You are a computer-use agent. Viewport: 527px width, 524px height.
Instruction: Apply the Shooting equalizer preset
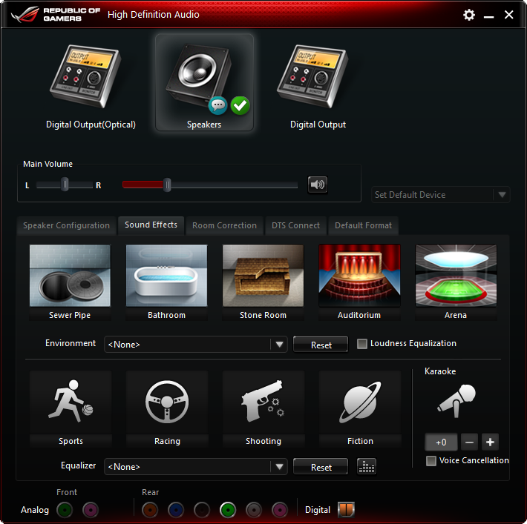point(263,408)
